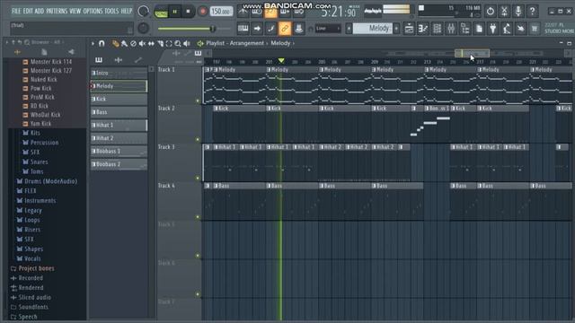The height and width of the screenshot is (323, 575).
Task: Toggle the metronome icon
Action: click(243, 12)
